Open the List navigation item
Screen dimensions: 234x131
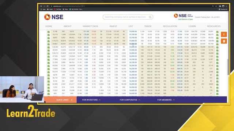pos(131,26)
